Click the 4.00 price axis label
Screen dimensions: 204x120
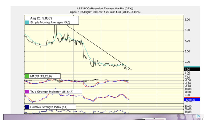pos(187,41)
